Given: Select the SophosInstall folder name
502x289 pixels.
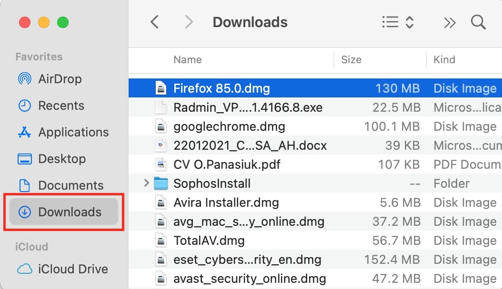Looking at the screenshot, I should coord(212,183).
